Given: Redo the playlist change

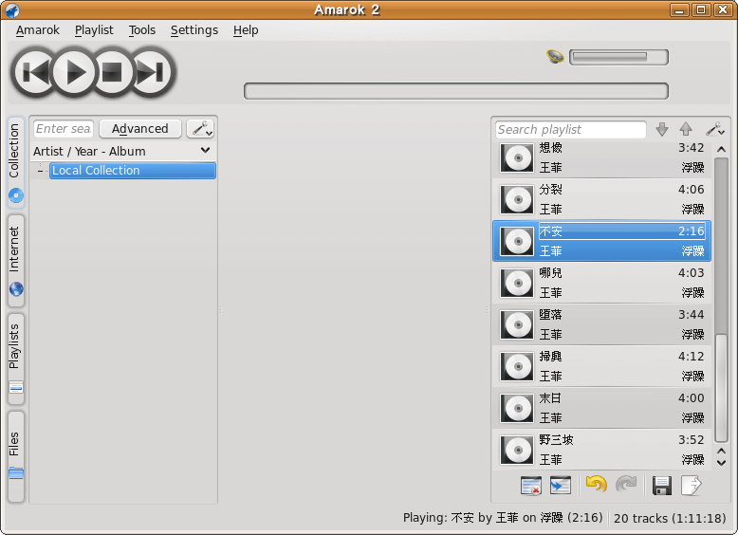Looking at the screenshot, I should [626, 484].
